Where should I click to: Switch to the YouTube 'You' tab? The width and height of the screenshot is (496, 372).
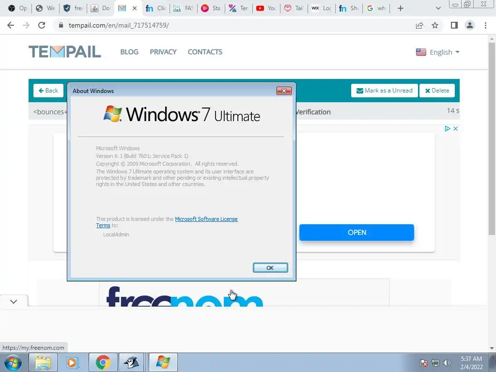tap(266, 8)
